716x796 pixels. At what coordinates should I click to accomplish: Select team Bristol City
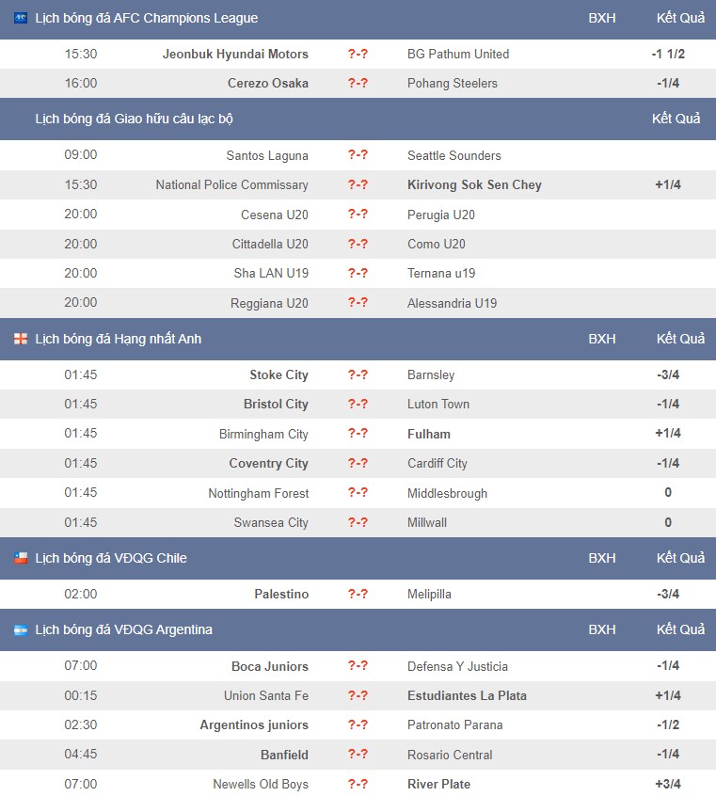coord(276,404)
